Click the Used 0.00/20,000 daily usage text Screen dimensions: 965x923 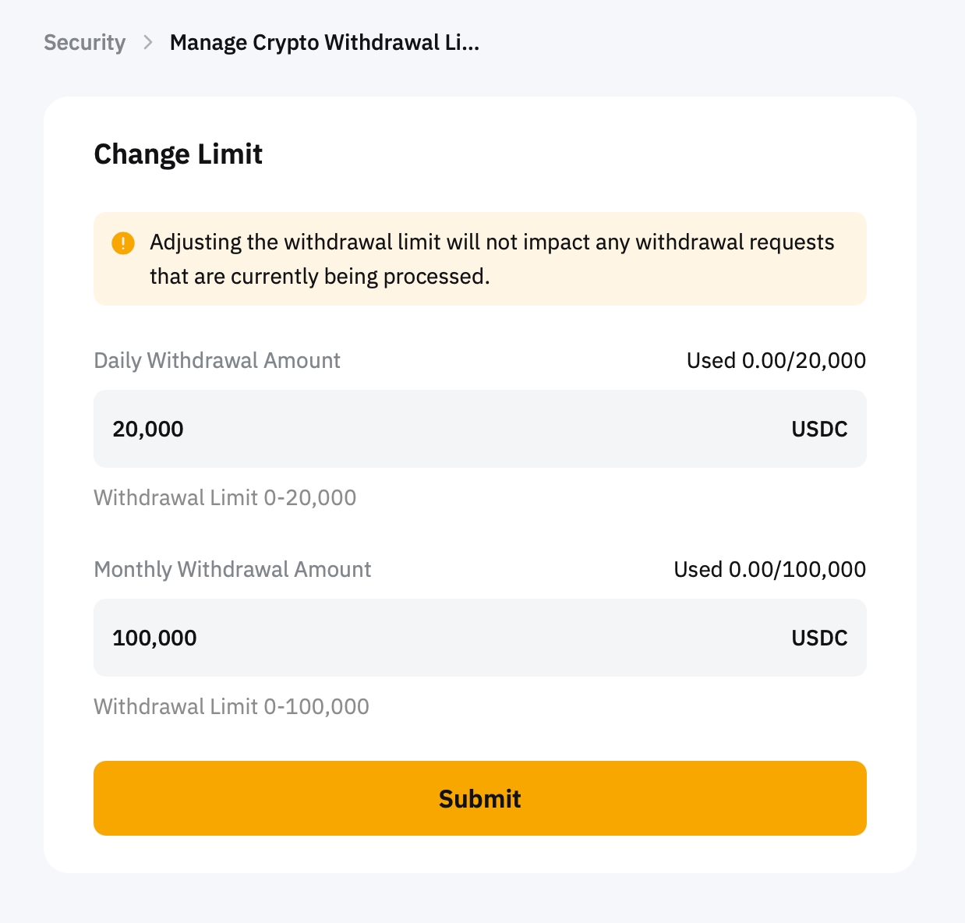point(776,361)
